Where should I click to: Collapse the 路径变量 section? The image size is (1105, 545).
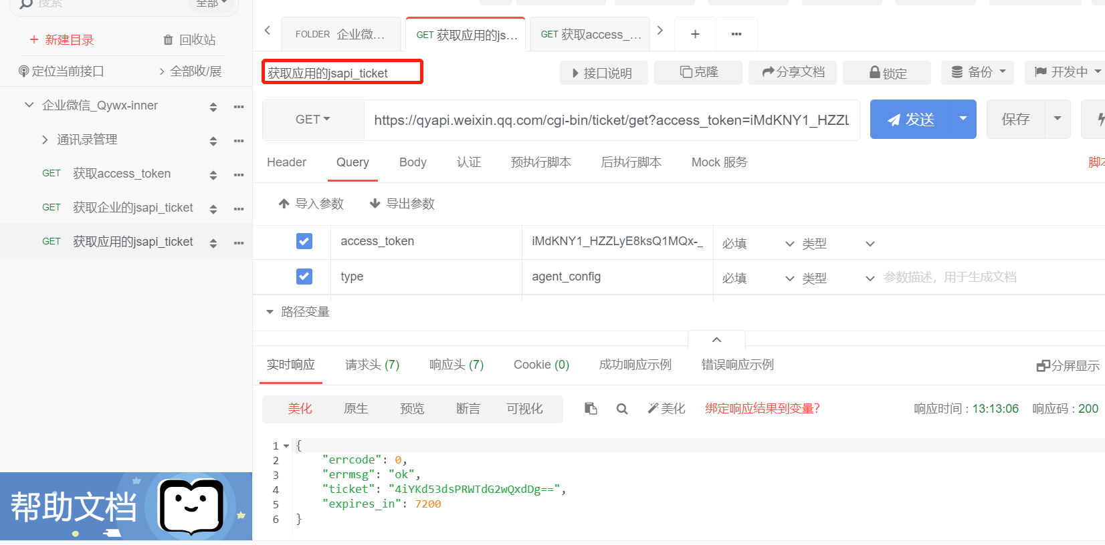[x=270, y=312]
